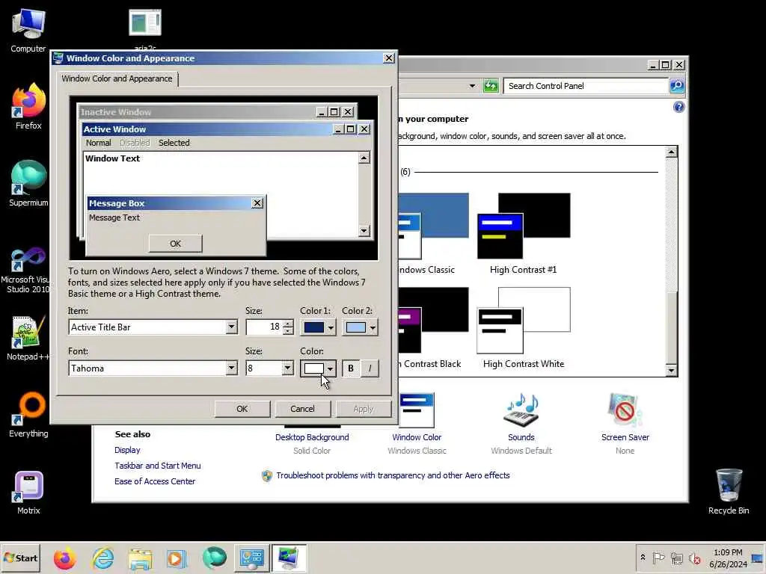Click the Disabled menu in preview
This screenshot has width=766, height=574.
click(135, 143)
